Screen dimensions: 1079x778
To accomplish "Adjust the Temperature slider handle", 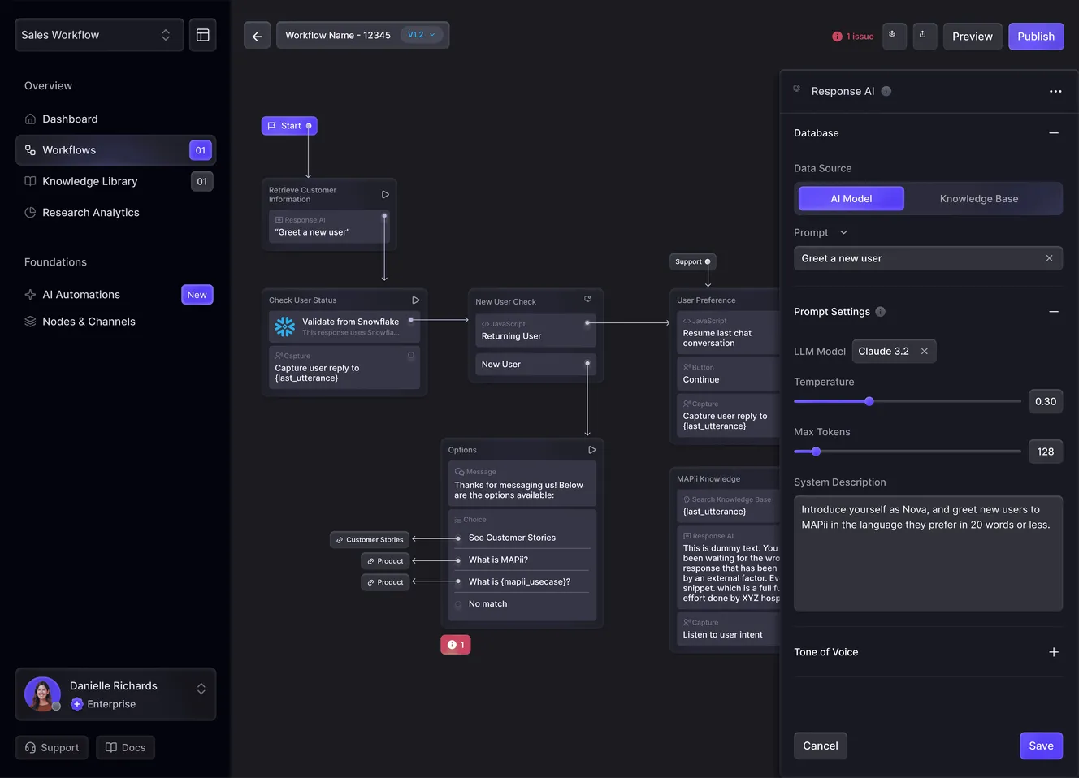I will pos(869,401).
